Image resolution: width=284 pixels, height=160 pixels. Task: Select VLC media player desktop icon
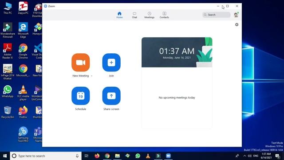tap(23, 93)
